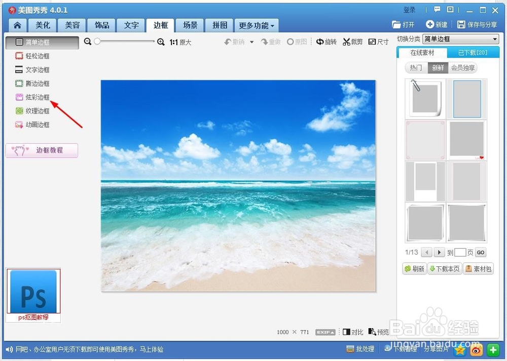
Task: Open the 切换分类 combo box
Action: [x=461, y=39]
